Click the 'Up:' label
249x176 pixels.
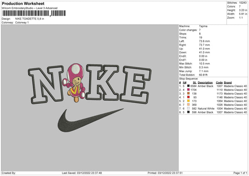pos(181,49)
